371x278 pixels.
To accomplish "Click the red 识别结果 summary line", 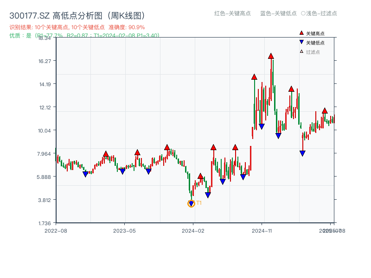I will tap(77, 27).
